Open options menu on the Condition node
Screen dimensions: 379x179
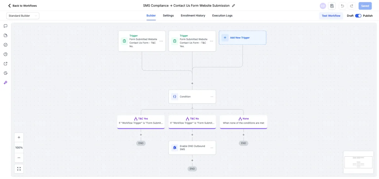click(212, 97)
